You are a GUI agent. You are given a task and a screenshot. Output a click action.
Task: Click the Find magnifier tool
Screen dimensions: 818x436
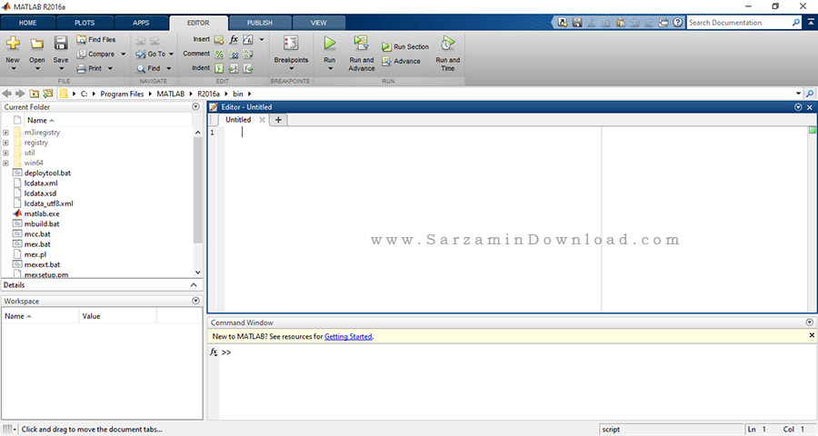148,68
